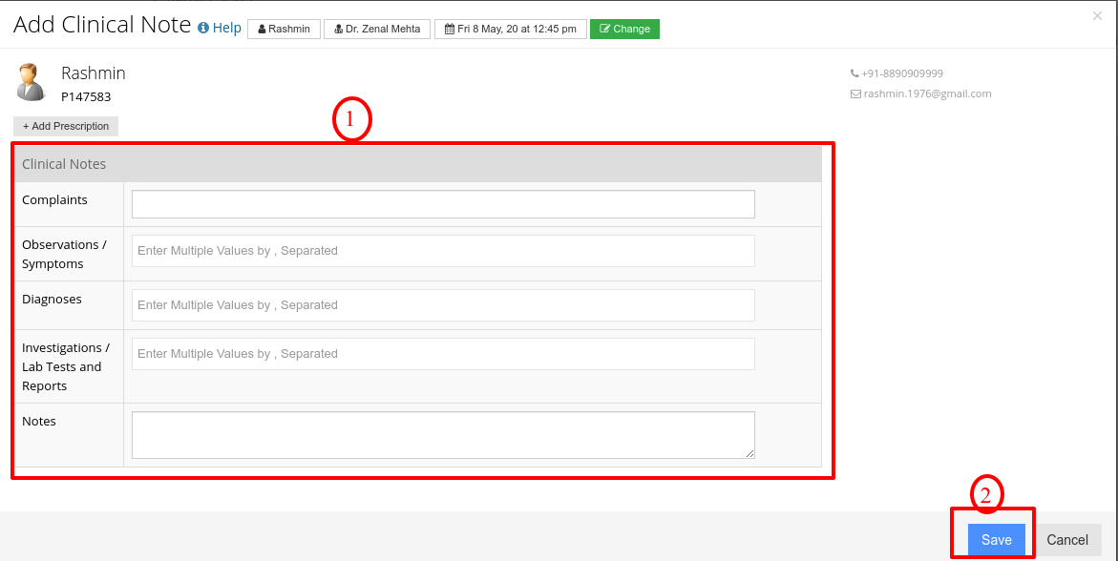Click the Help link text
Screen dimensions: 1118x561
227,29
